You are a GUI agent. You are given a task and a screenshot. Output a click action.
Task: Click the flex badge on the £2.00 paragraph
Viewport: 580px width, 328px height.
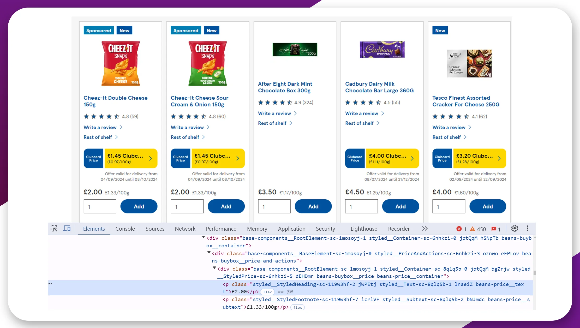[267, 292]
